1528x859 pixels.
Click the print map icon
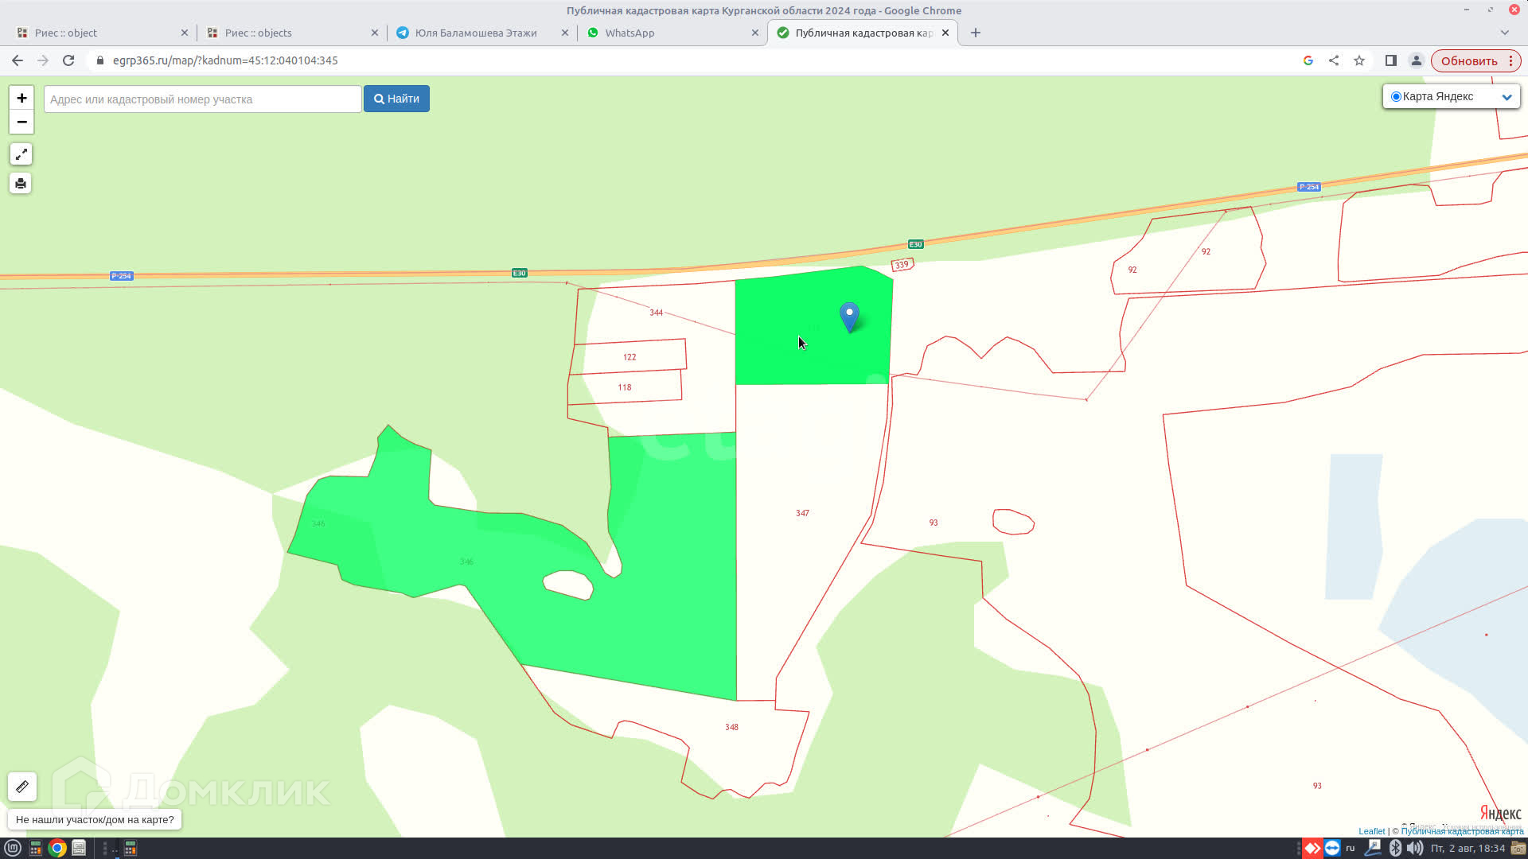pyautogui.click(x=21, y=184)
